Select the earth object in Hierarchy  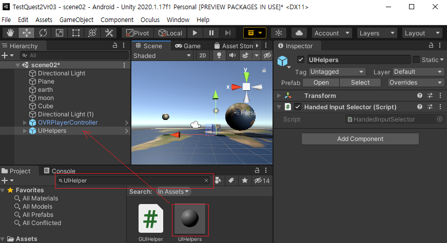45,90
